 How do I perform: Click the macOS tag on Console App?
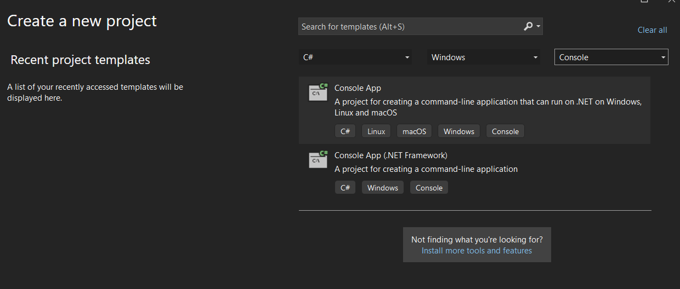tap(415, 131)
